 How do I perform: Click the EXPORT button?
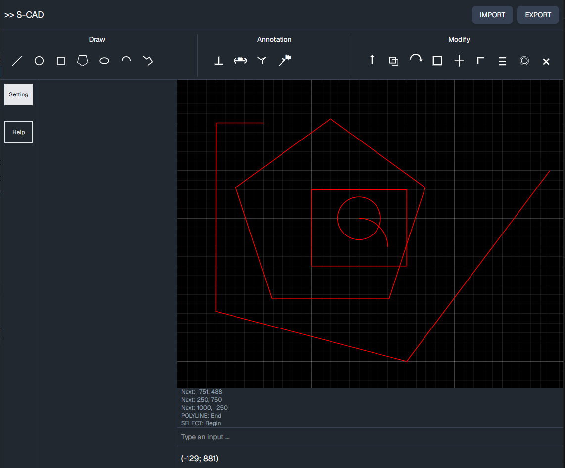coord(538,15)
